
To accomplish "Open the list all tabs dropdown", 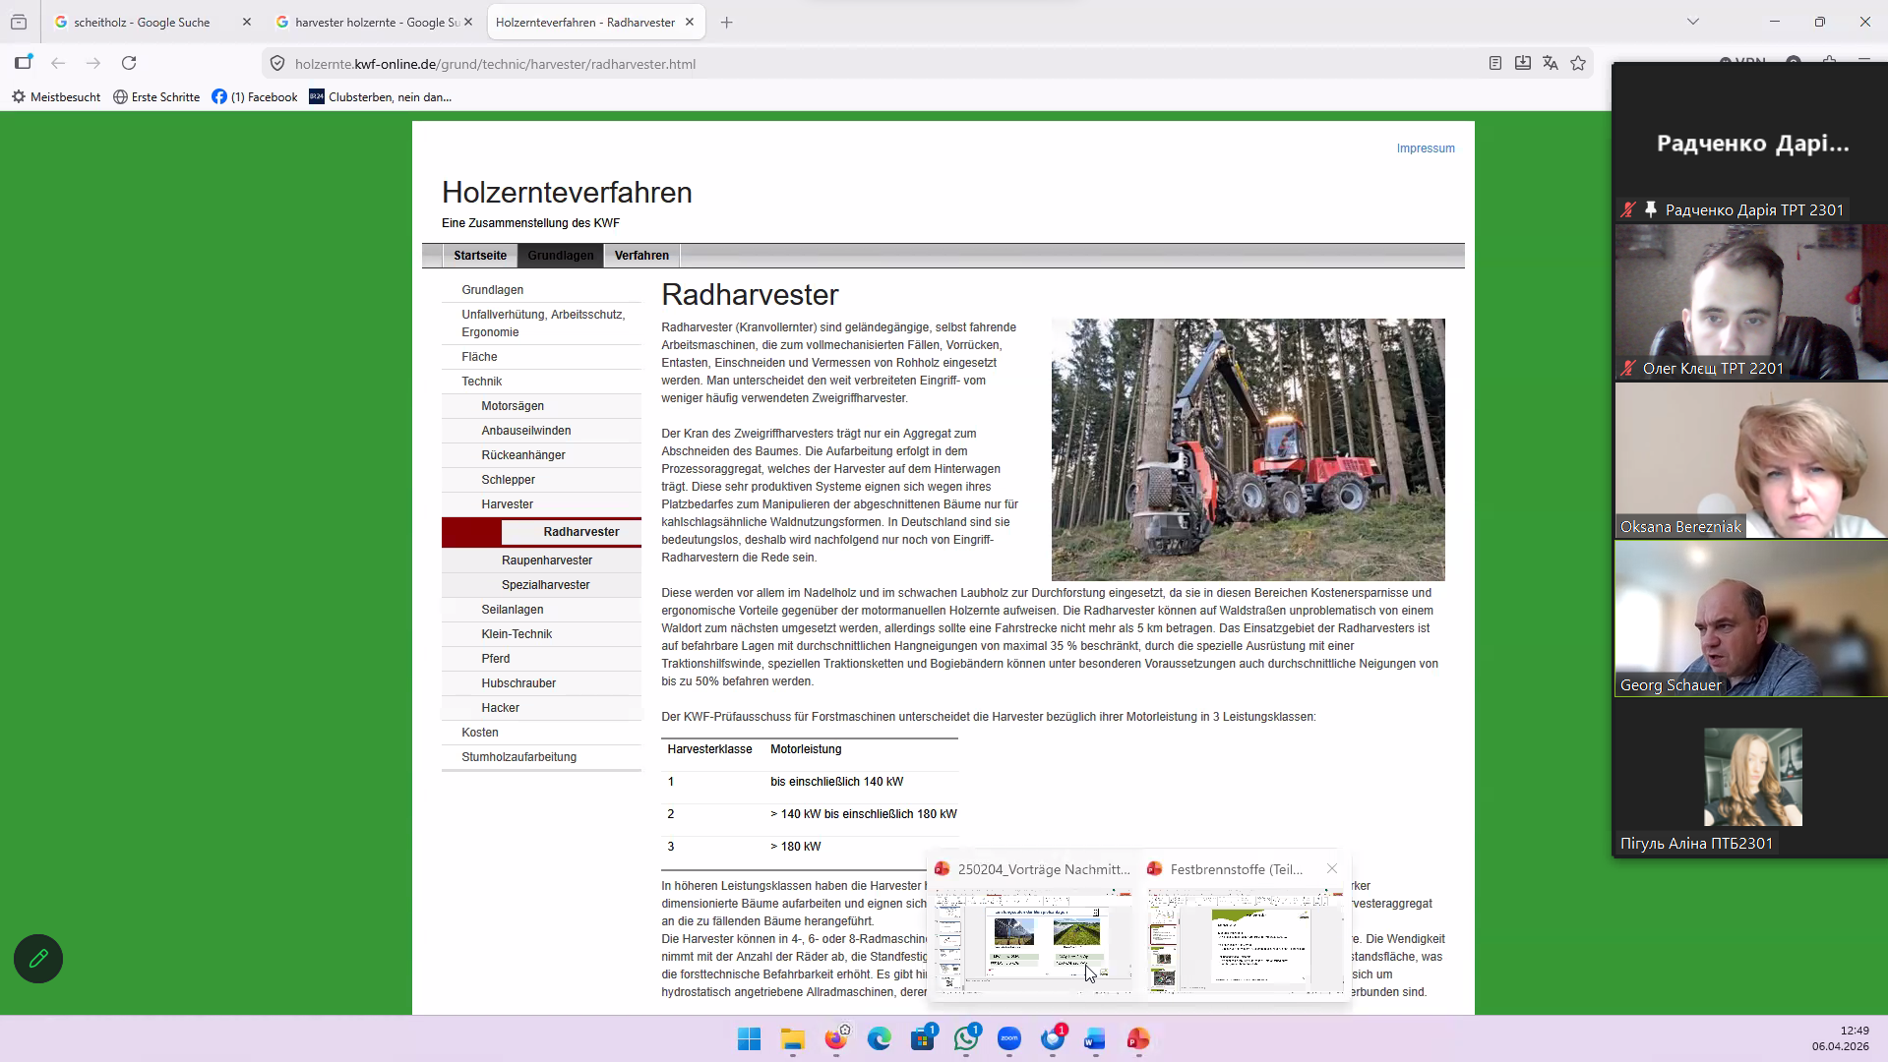I will (x=1692, y=22).
